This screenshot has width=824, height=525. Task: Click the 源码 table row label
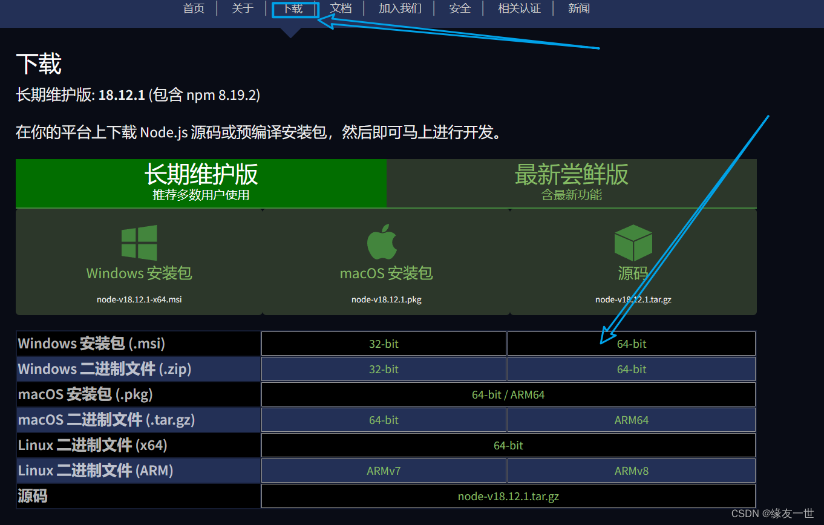click(x=33, y=496)
